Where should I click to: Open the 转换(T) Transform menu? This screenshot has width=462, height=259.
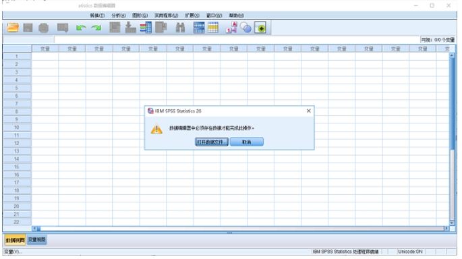tap(97, 16)
